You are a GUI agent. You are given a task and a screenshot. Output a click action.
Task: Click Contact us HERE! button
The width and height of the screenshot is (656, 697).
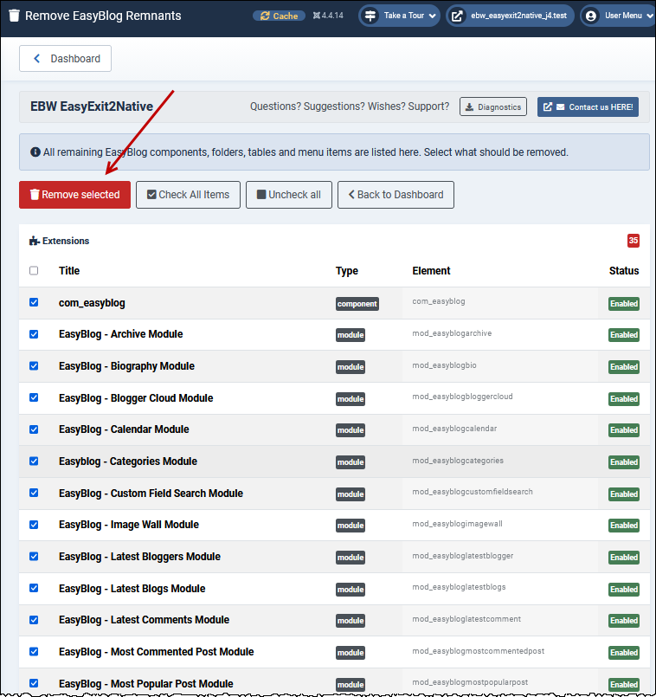[x=588, y=106]
